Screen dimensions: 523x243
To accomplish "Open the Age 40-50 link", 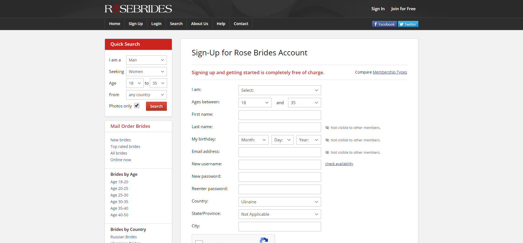I will coord(119,215).
